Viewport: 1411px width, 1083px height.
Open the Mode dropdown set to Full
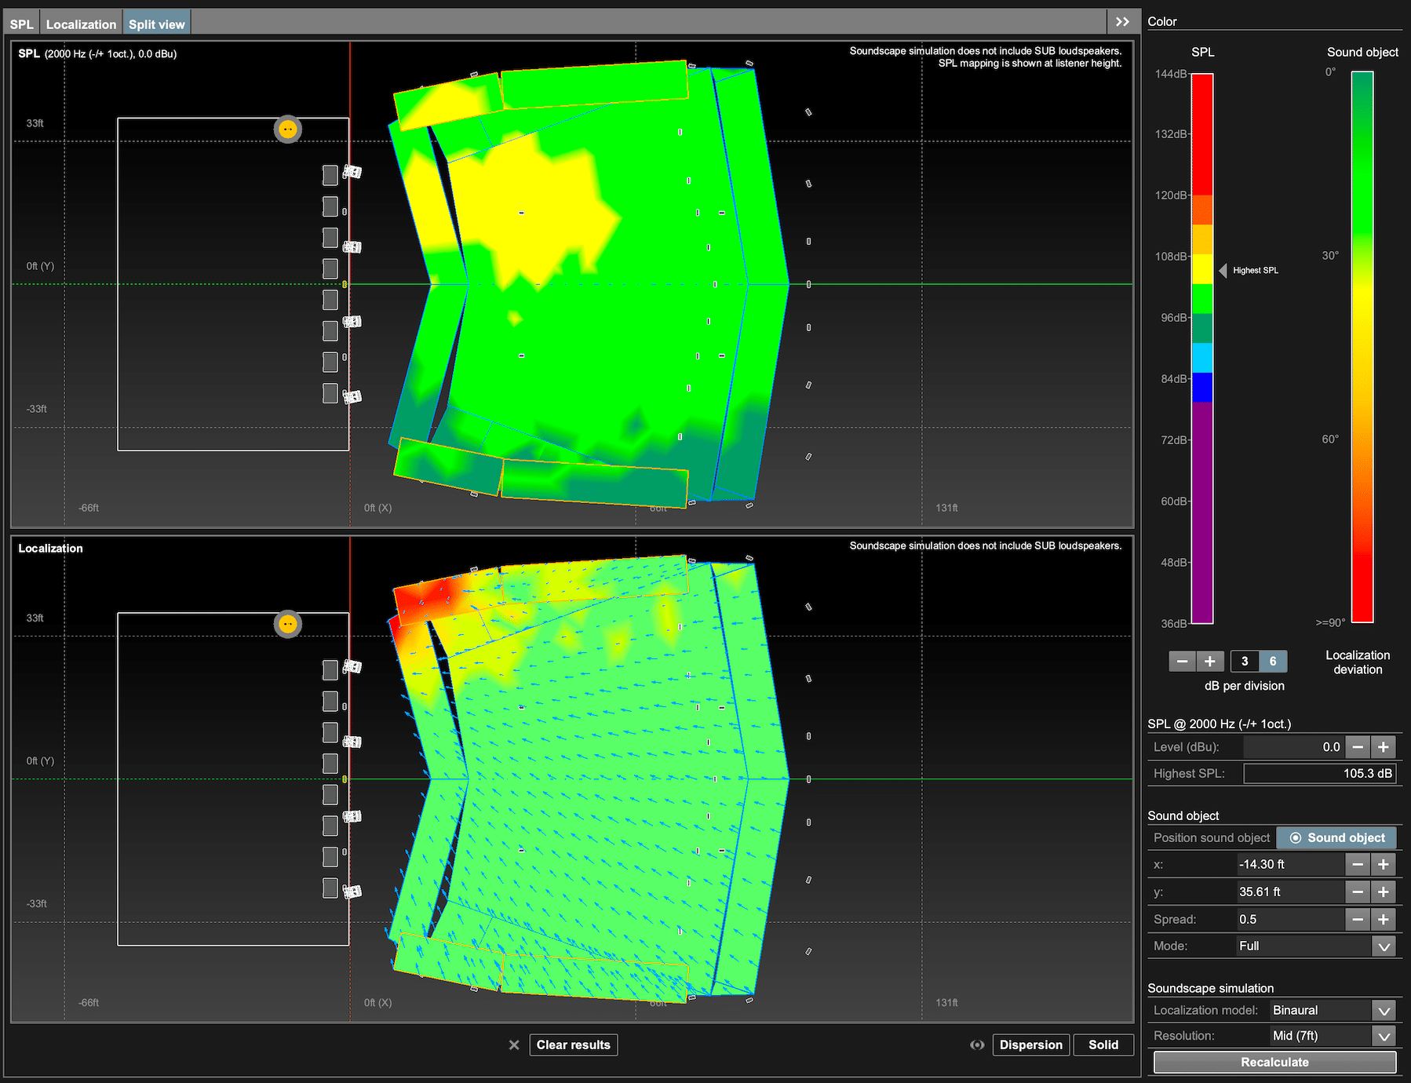tap(1384, 946)
